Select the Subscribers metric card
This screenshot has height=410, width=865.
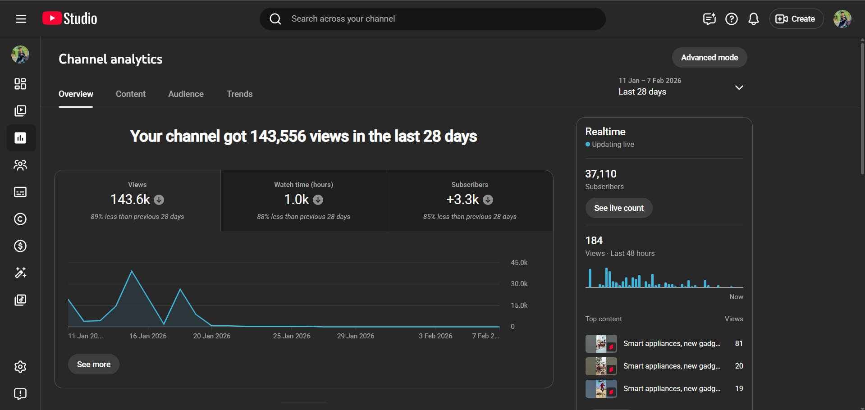click(470, 200)
